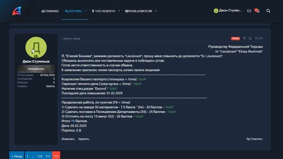Bookmark the post with bookmark icon
This screenshot has width=283, height=159.
250,38
